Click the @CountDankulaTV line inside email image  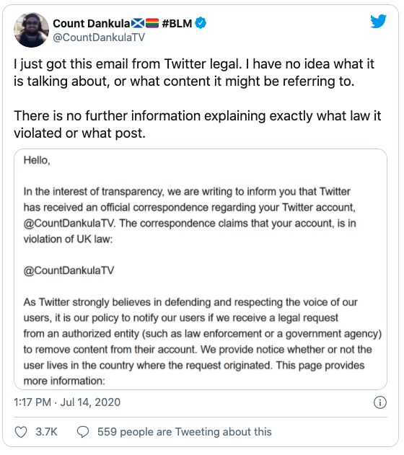pyautogui.click(x=69, y=270)
